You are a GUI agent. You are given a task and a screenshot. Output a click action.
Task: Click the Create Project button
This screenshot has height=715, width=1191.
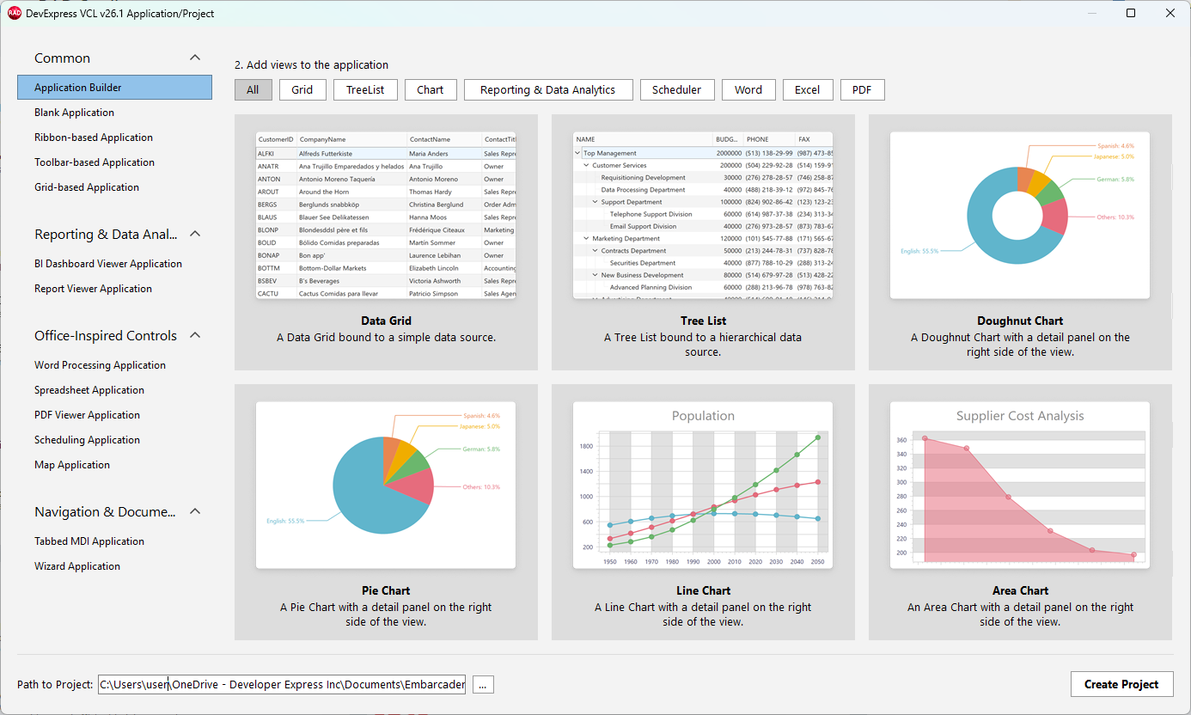(1121, 684)
